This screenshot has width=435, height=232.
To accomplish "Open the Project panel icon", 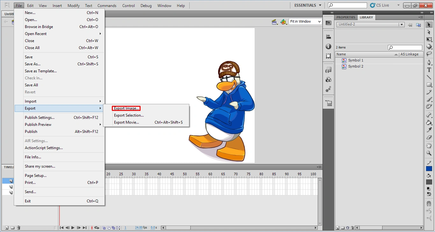I will 328,103.
